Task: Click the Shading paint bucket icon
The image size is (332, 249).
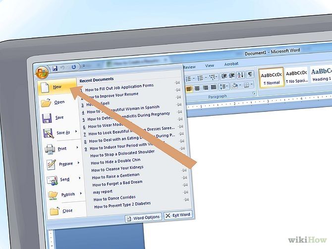Action: coord(234,86)
